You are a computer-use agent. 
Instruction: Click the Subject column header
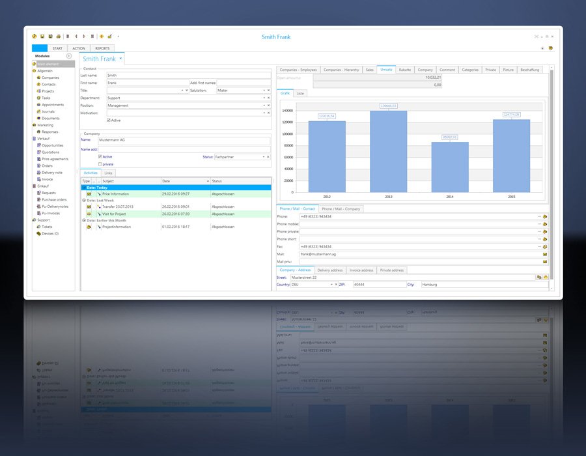coord(131,181)
